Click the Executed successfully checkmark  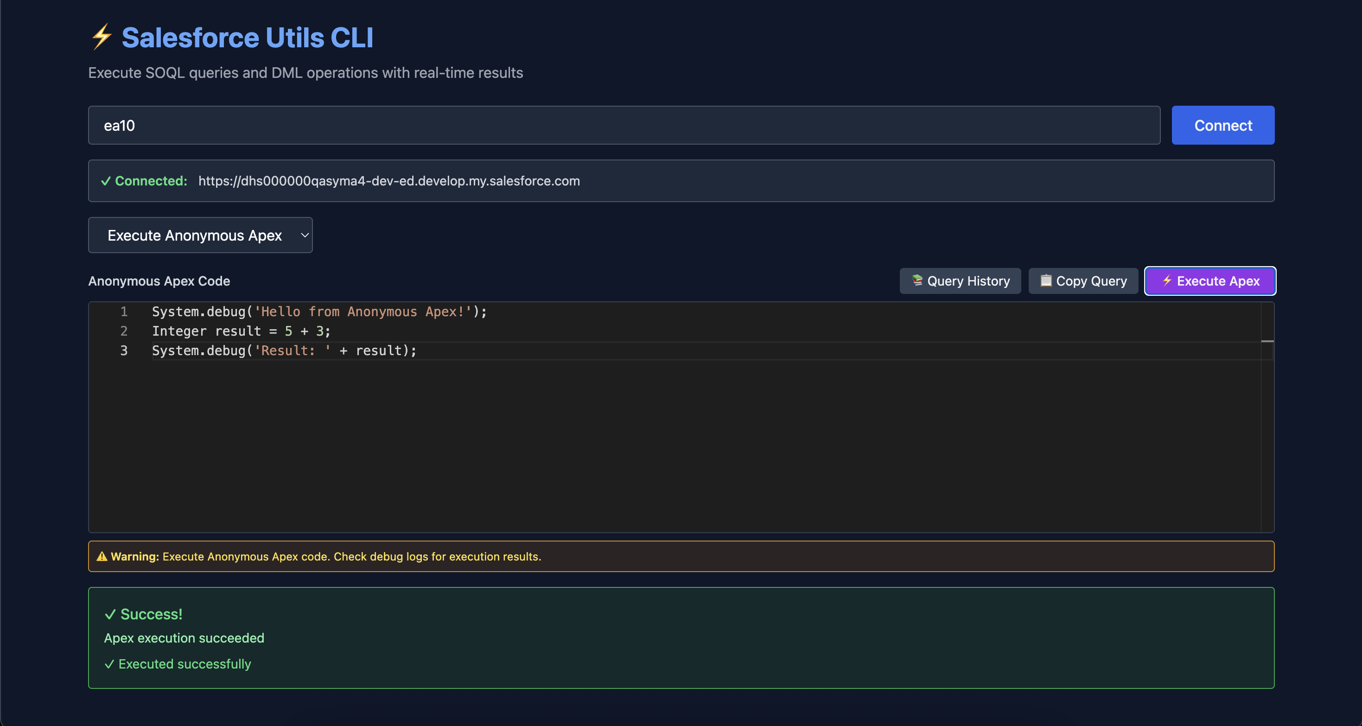coord(109,664)
